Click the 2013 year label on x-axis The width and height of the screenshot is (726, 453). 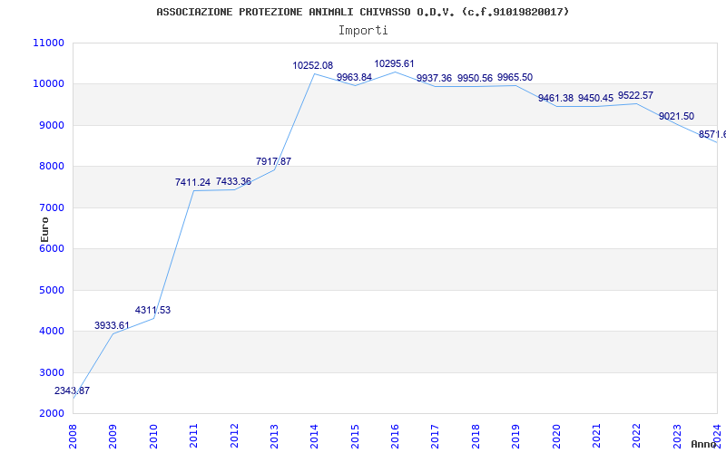[274, 436]
